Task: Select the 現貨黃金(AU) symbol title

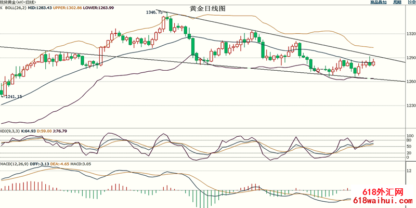Action: point(12,3)
